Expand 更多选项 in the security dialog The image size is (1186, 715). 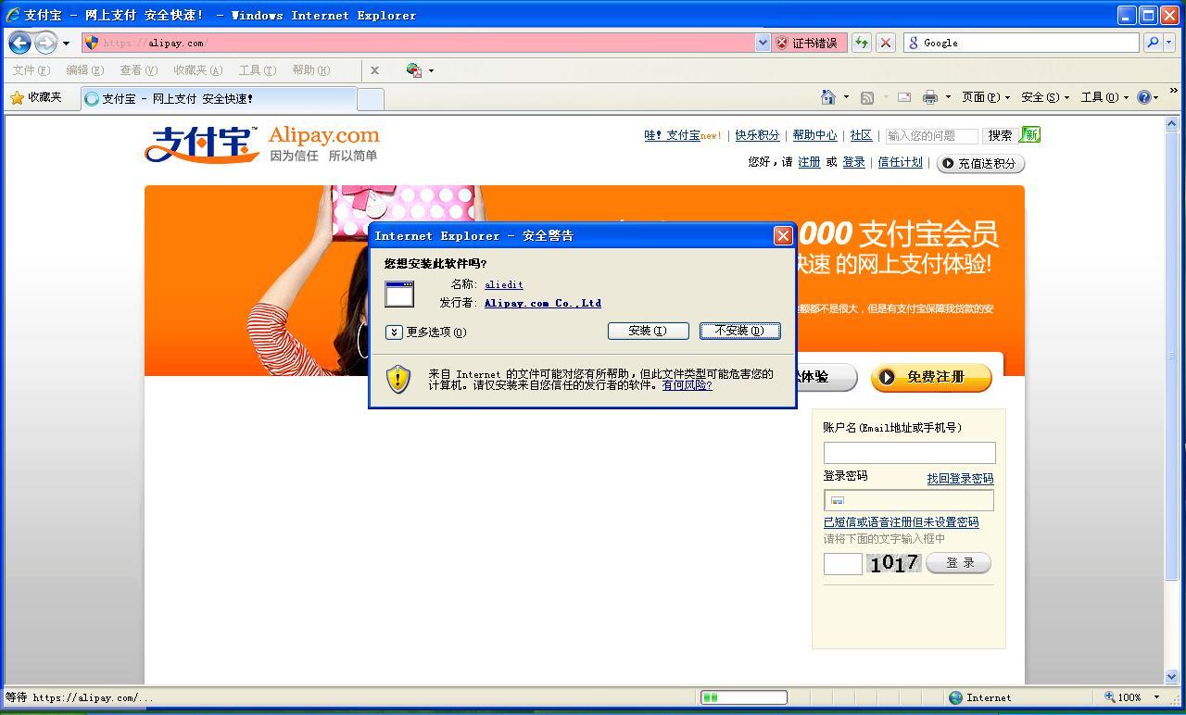tap(426, 332)
